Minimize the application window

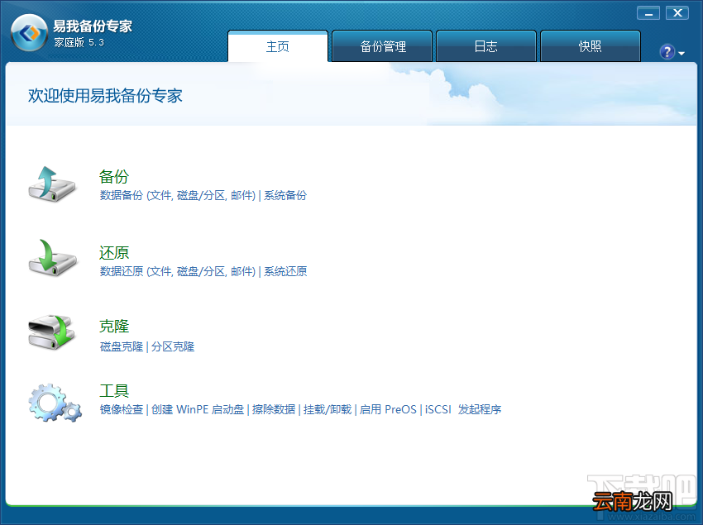(x=648, y=13)
